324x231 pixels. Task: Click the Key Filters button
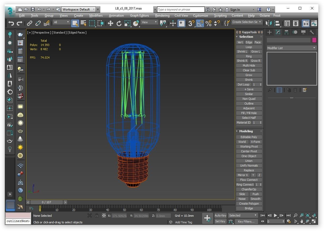[246, 221]
